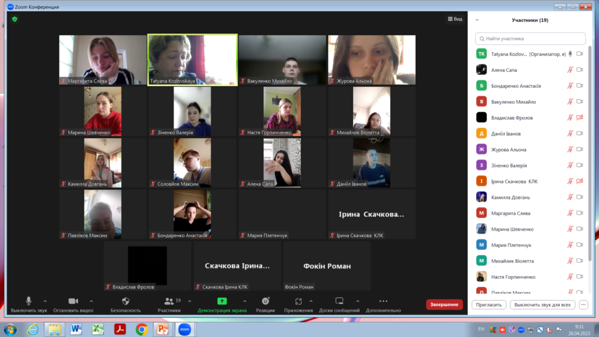Start Демонстрация экрана screen share
Image resolution: width=599 pixels, height=337 pixels.
click(x=222, y=301)
